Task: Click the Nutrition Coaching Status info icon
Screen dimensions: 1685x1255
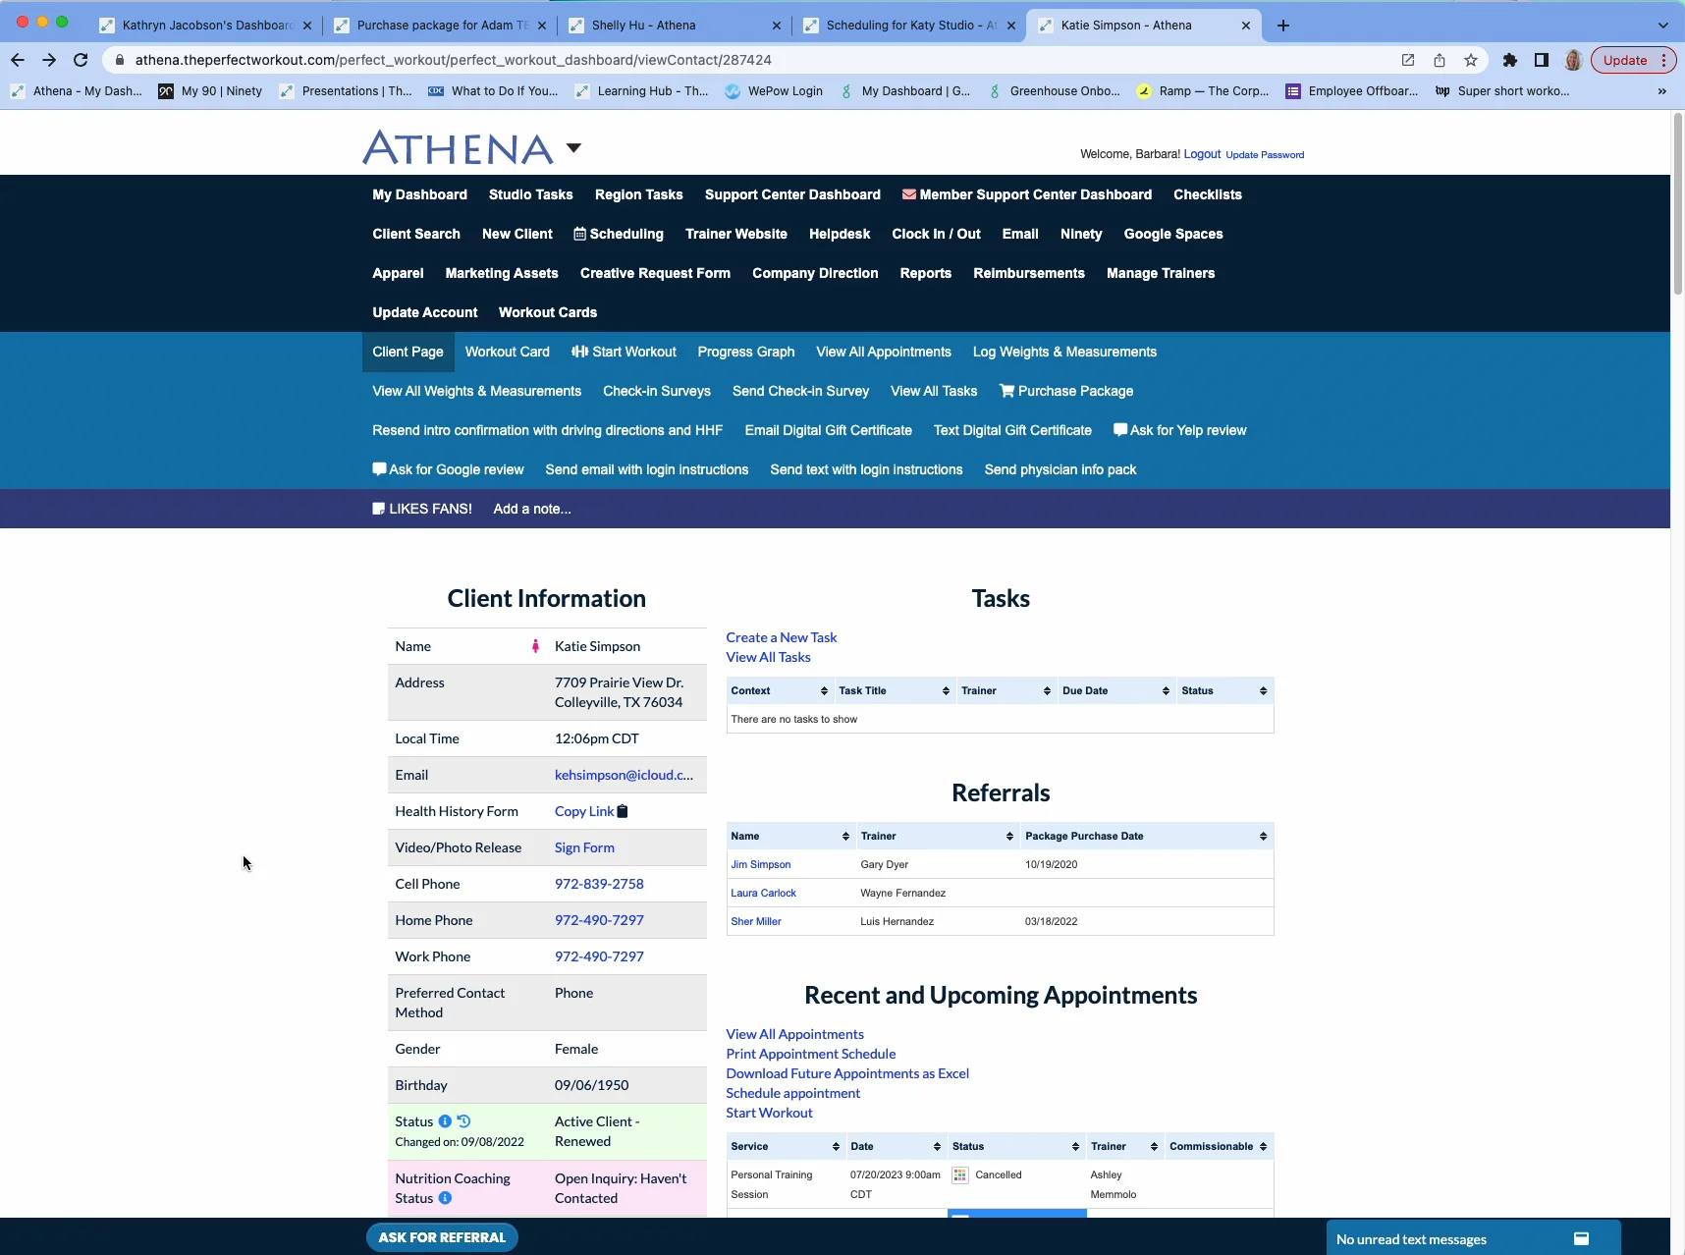Action: 445,1198
